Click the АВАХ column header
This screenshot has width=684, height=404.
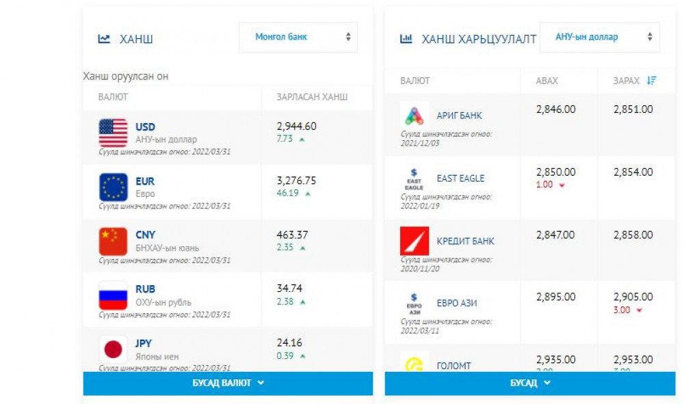click(547, 81)
